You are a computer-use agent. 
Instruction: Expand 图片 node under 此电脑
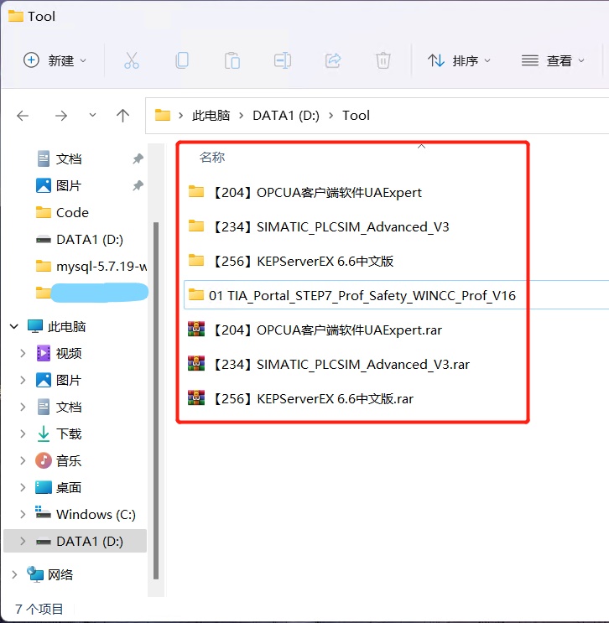[23, 380]
